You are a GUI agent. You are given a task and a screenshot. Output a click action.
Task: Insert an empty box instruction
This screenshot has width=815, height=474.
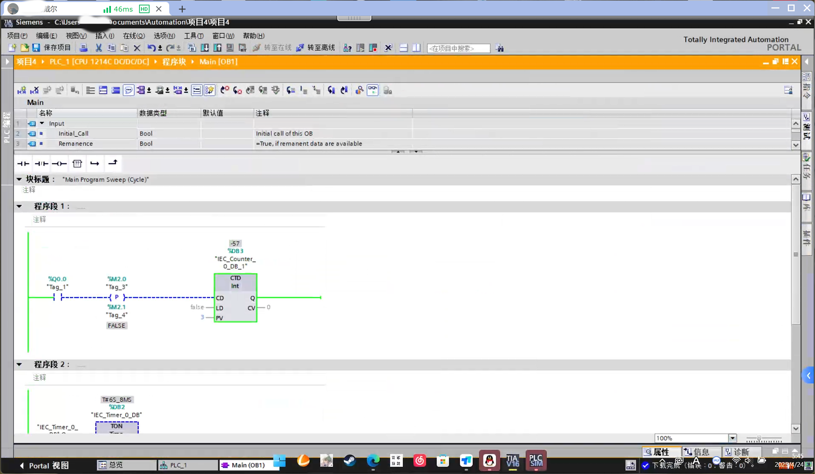tap(77, 163)
